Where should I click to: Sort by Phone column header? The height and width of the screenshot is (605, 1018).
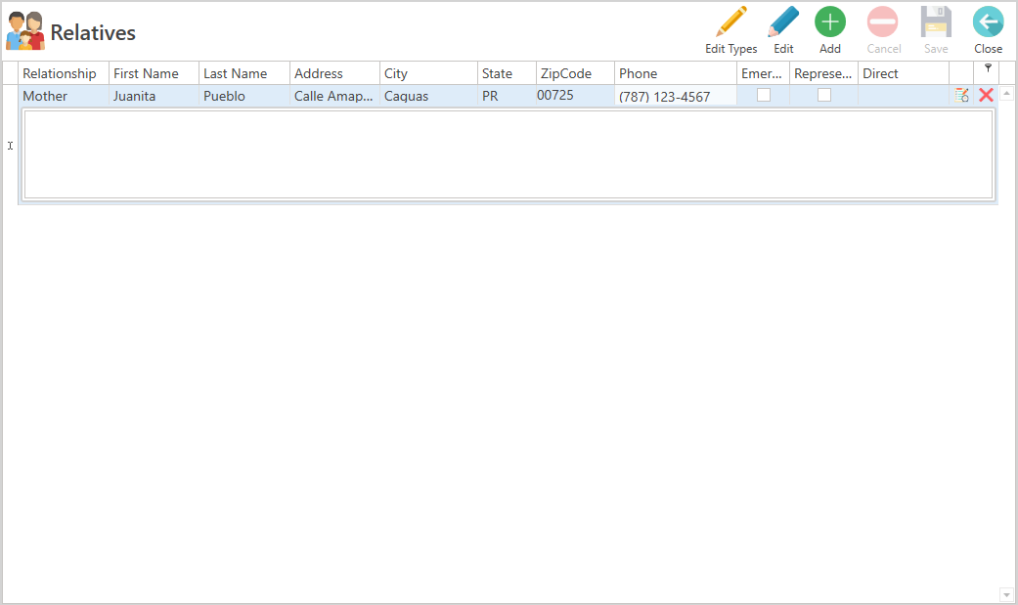click(676, 73)
